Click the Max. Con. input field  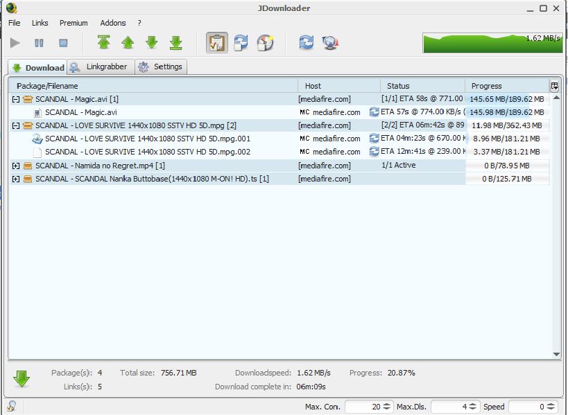coord(363,407)
